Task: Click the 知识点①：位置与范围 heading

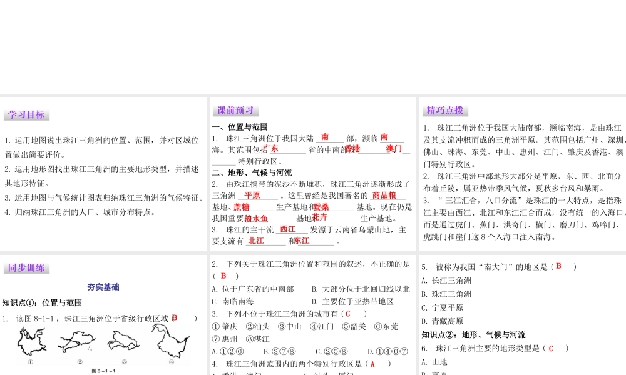Action: [42, 302]
